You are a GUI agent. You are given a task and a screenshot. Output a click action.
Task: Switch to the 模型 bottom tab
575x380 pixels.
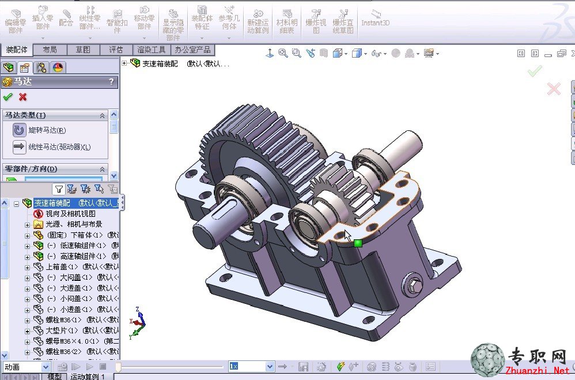click(54, 377)
